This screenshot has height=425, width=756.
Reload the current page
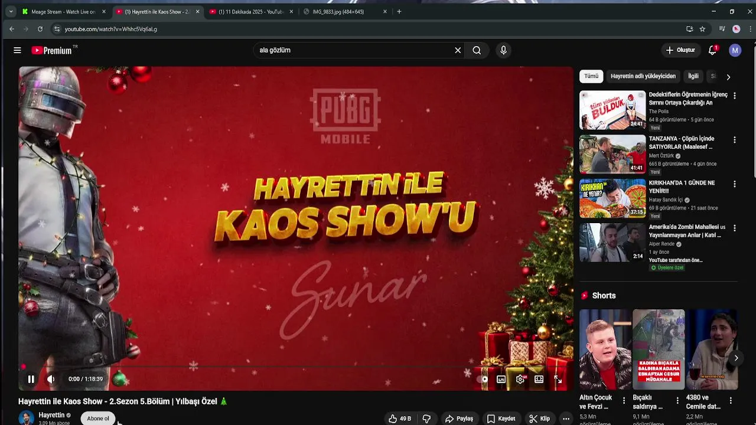[40, 29]
